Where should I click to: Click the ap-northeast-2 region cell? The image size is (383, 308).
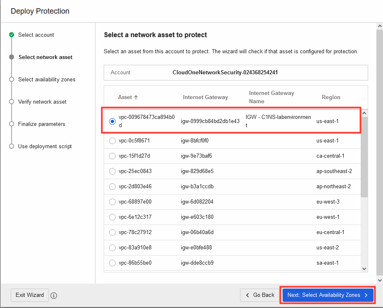tap(333, 187)
